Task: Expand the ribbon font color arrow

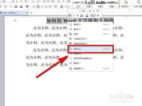Action: coord(24,7)
